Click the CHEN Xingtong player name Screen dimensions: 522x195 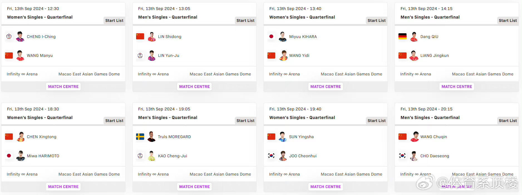coord(41,137)
